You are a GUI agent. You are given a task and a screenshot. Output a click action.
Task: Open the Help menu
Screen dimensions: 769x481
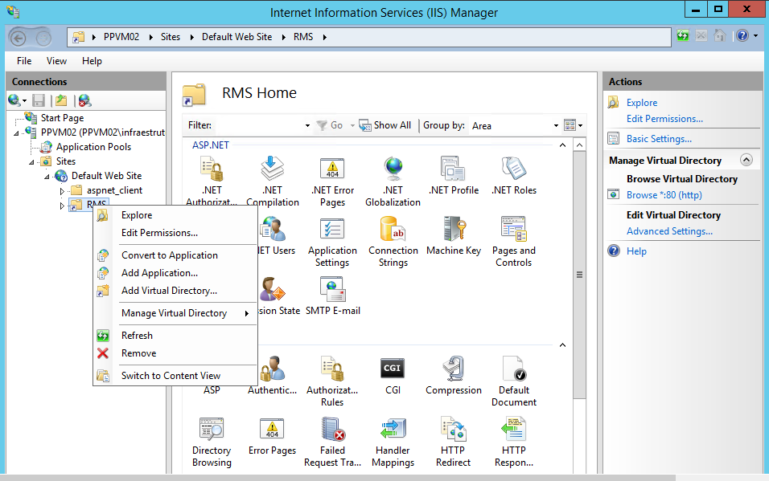click(x=92, y=61)
